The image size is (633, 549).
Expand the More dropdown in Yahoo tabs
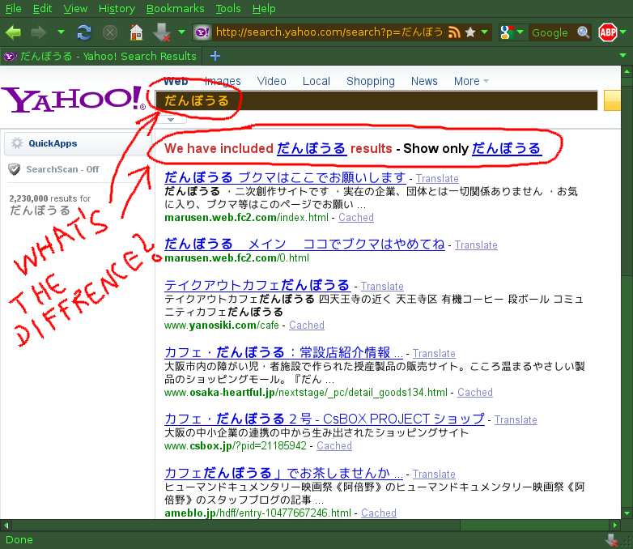pyautogui.click(x=471, y=81)
